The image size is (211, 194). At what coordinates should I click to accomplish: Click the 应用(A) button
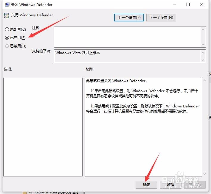point(195,185)
